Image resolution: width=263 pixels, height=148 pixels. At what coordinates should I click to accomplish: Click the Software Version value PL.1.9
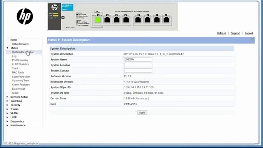point(128,76)
